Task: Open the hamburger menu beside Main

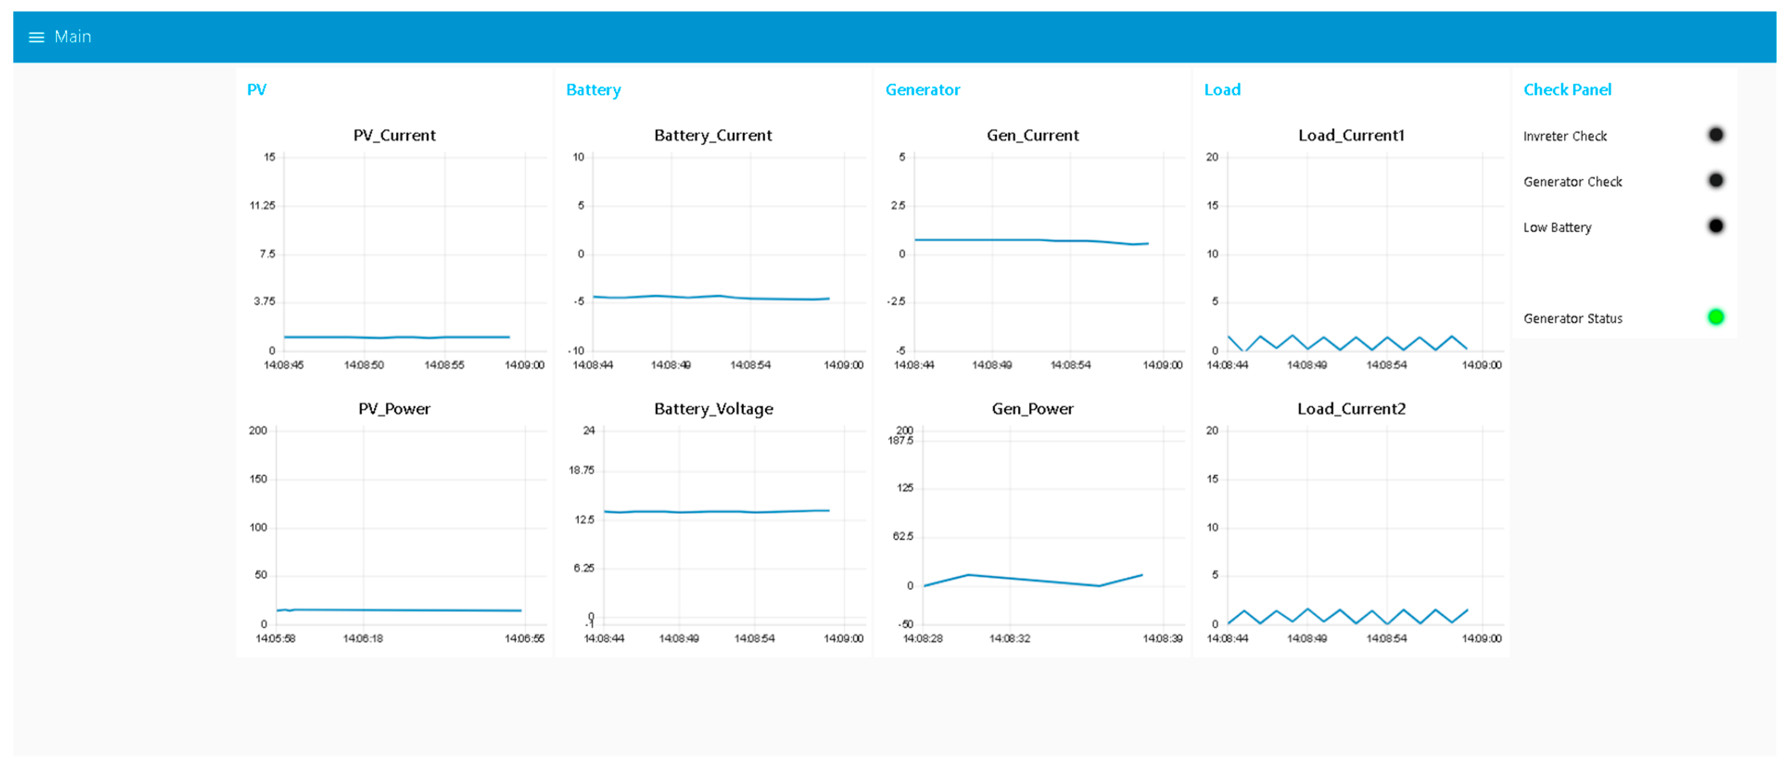Action: [36, 37]
